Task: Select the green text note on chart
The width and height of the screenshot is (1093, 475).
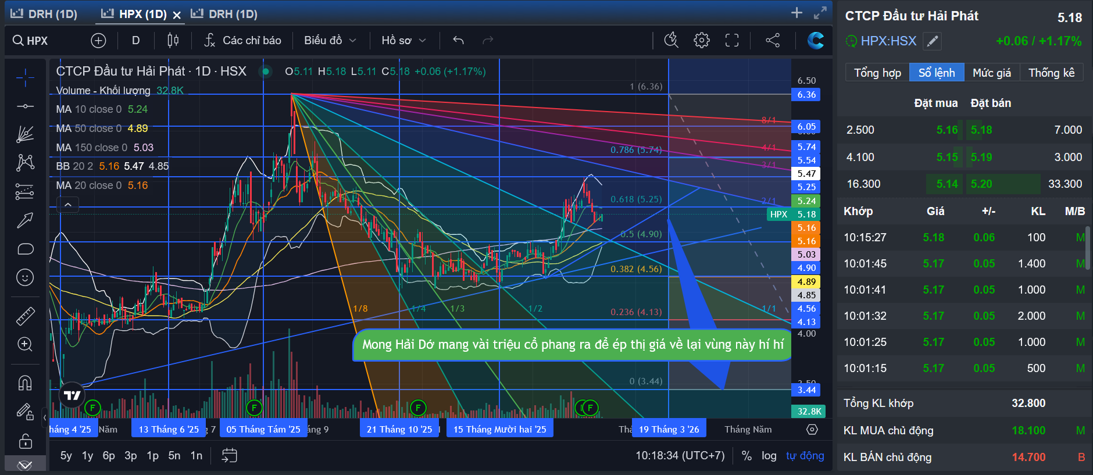Action: (573, 345)
